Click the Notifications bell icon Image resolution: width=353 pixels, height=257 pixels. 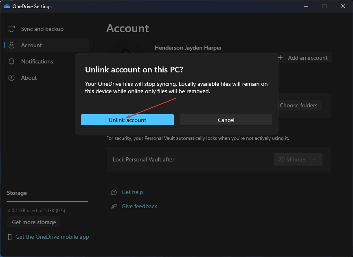[11, 61]
